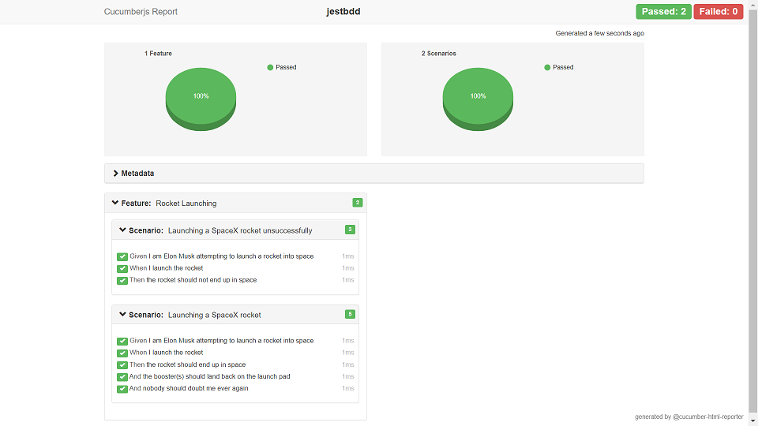758x426 pixels.
Task: Click the Passed: 2 button
Action: click(x=663, y=12)
